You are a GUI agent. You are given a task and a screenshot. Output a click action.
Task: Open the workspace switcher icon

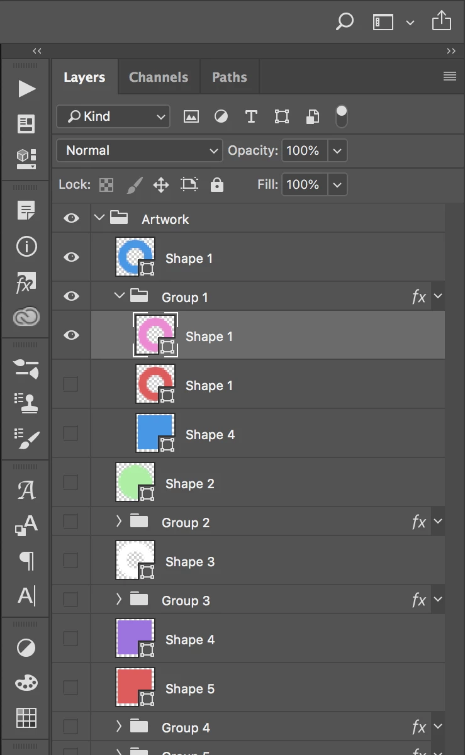click(383, 22)
